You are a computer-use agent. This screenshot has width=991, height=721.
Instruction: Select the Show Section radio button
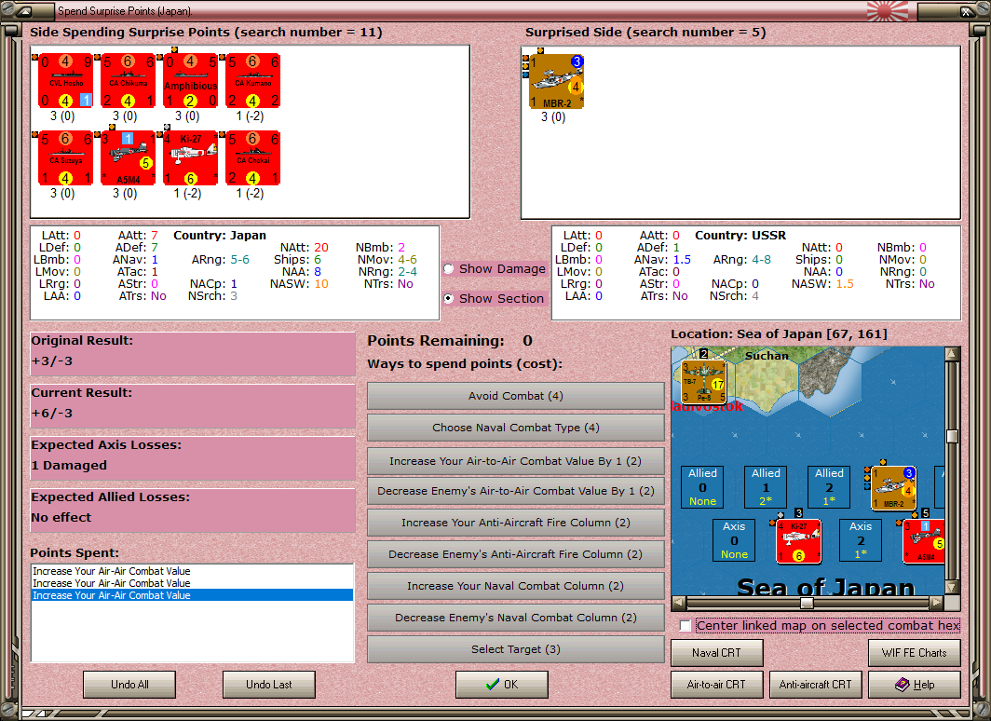coord(449,298)
